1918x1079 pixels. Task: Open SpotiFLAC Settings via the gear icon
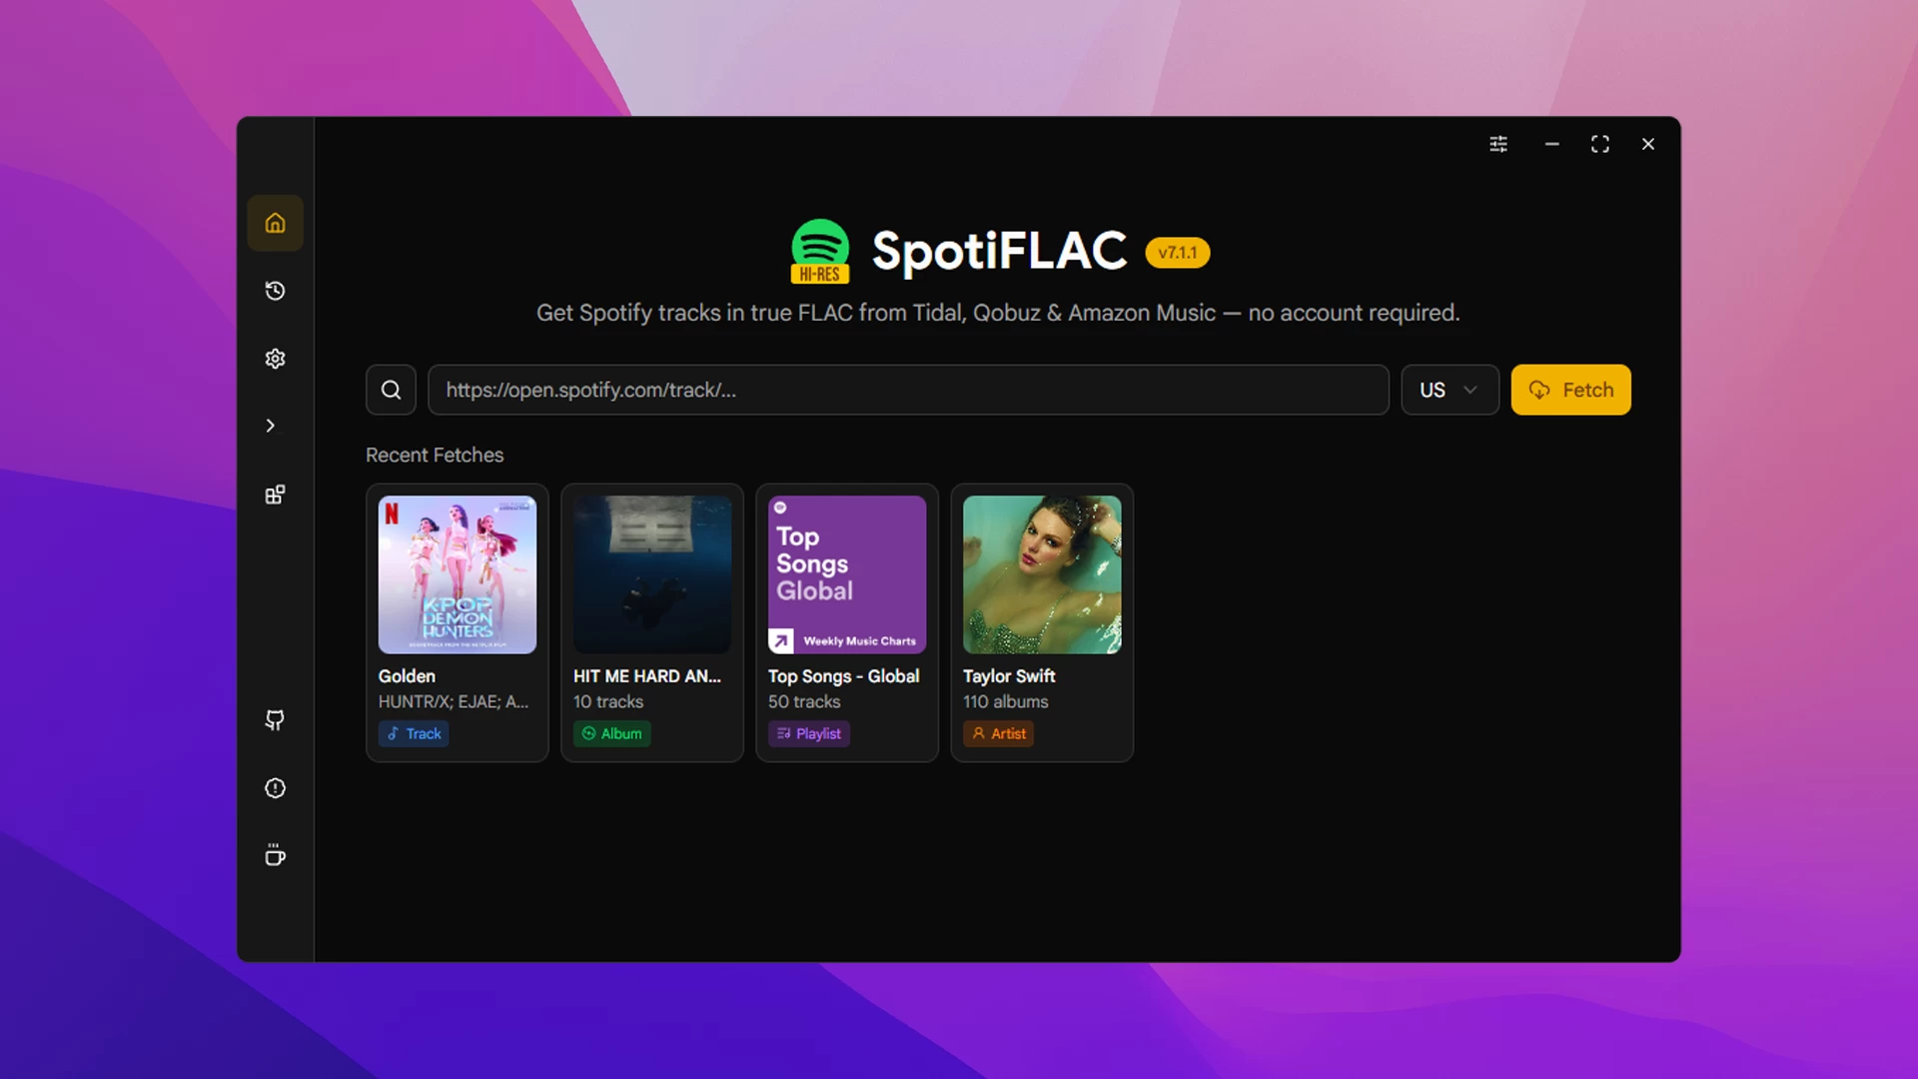click(x=275, y=358)
